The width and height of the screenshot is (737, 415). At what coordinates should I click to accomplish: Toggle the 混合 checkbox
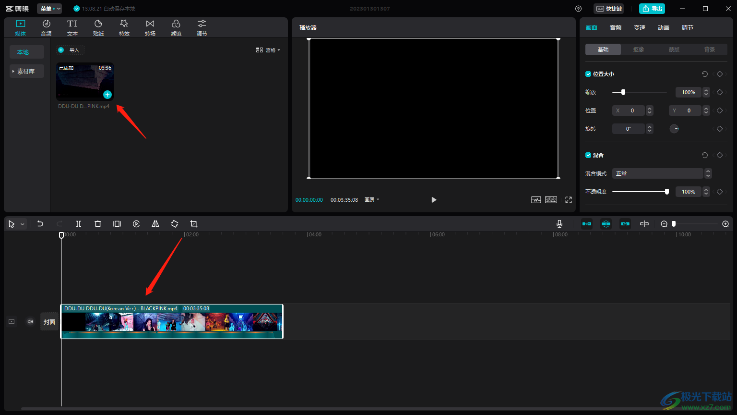[588, 155]
